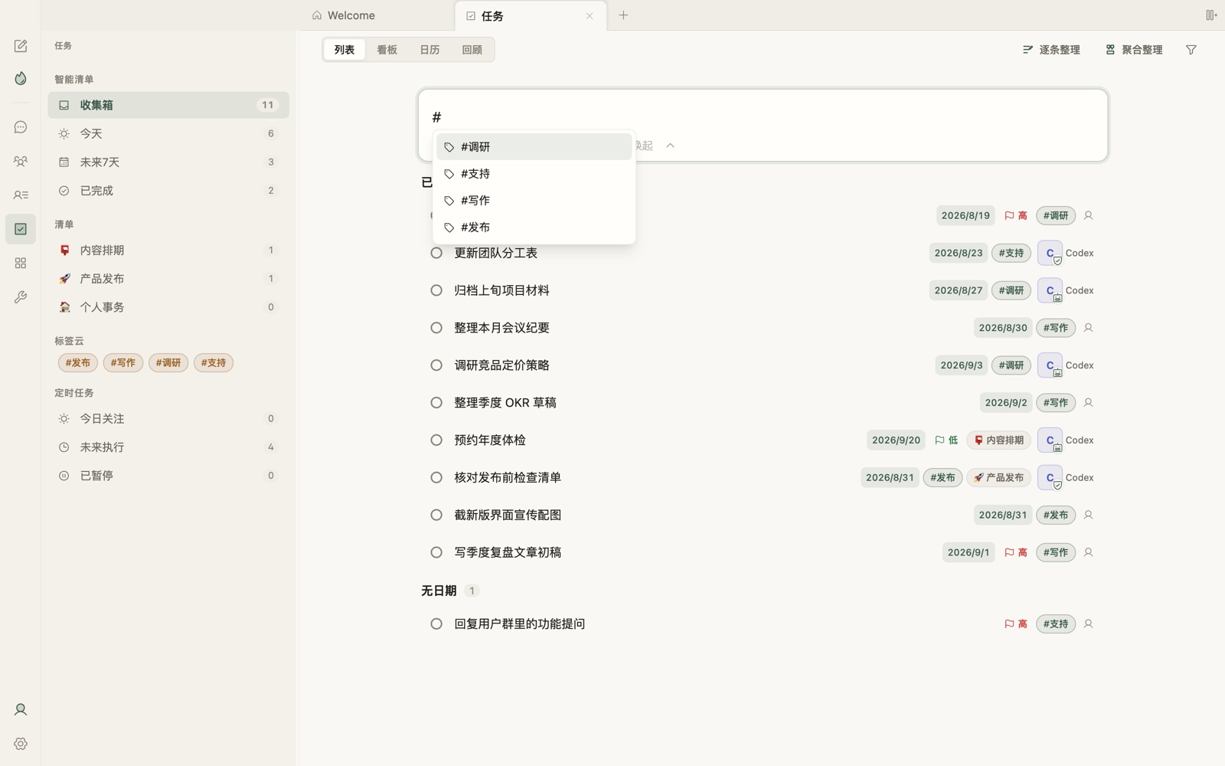Open the user profile icon at bottom
The image size is (1225, 766).
click(x=21, y=709)
